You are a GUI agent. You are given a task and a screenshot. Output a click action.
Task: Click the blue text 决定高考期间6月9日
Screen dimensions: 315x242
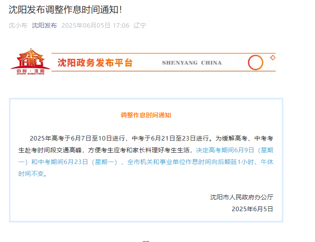pos(225,150)
